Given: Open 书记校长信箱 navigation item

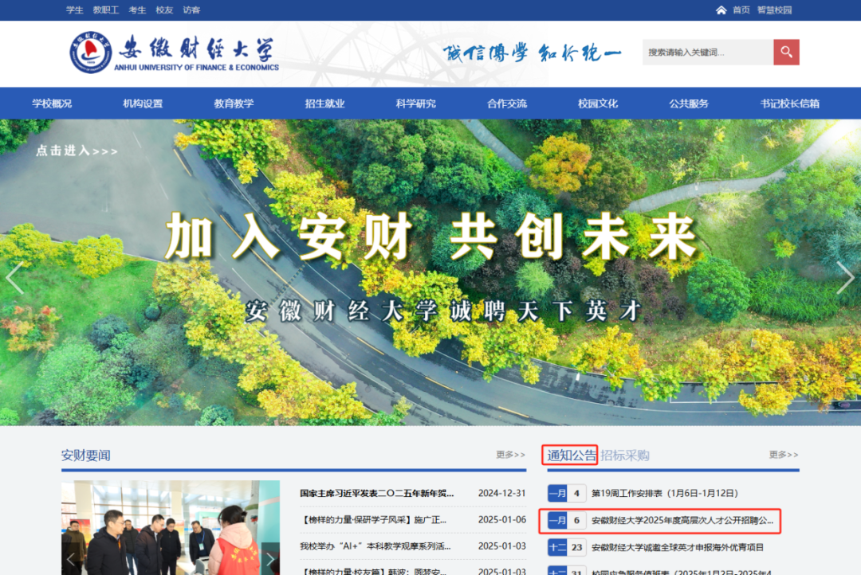Looking at the screenshot, I should click(x=789, y=104).
